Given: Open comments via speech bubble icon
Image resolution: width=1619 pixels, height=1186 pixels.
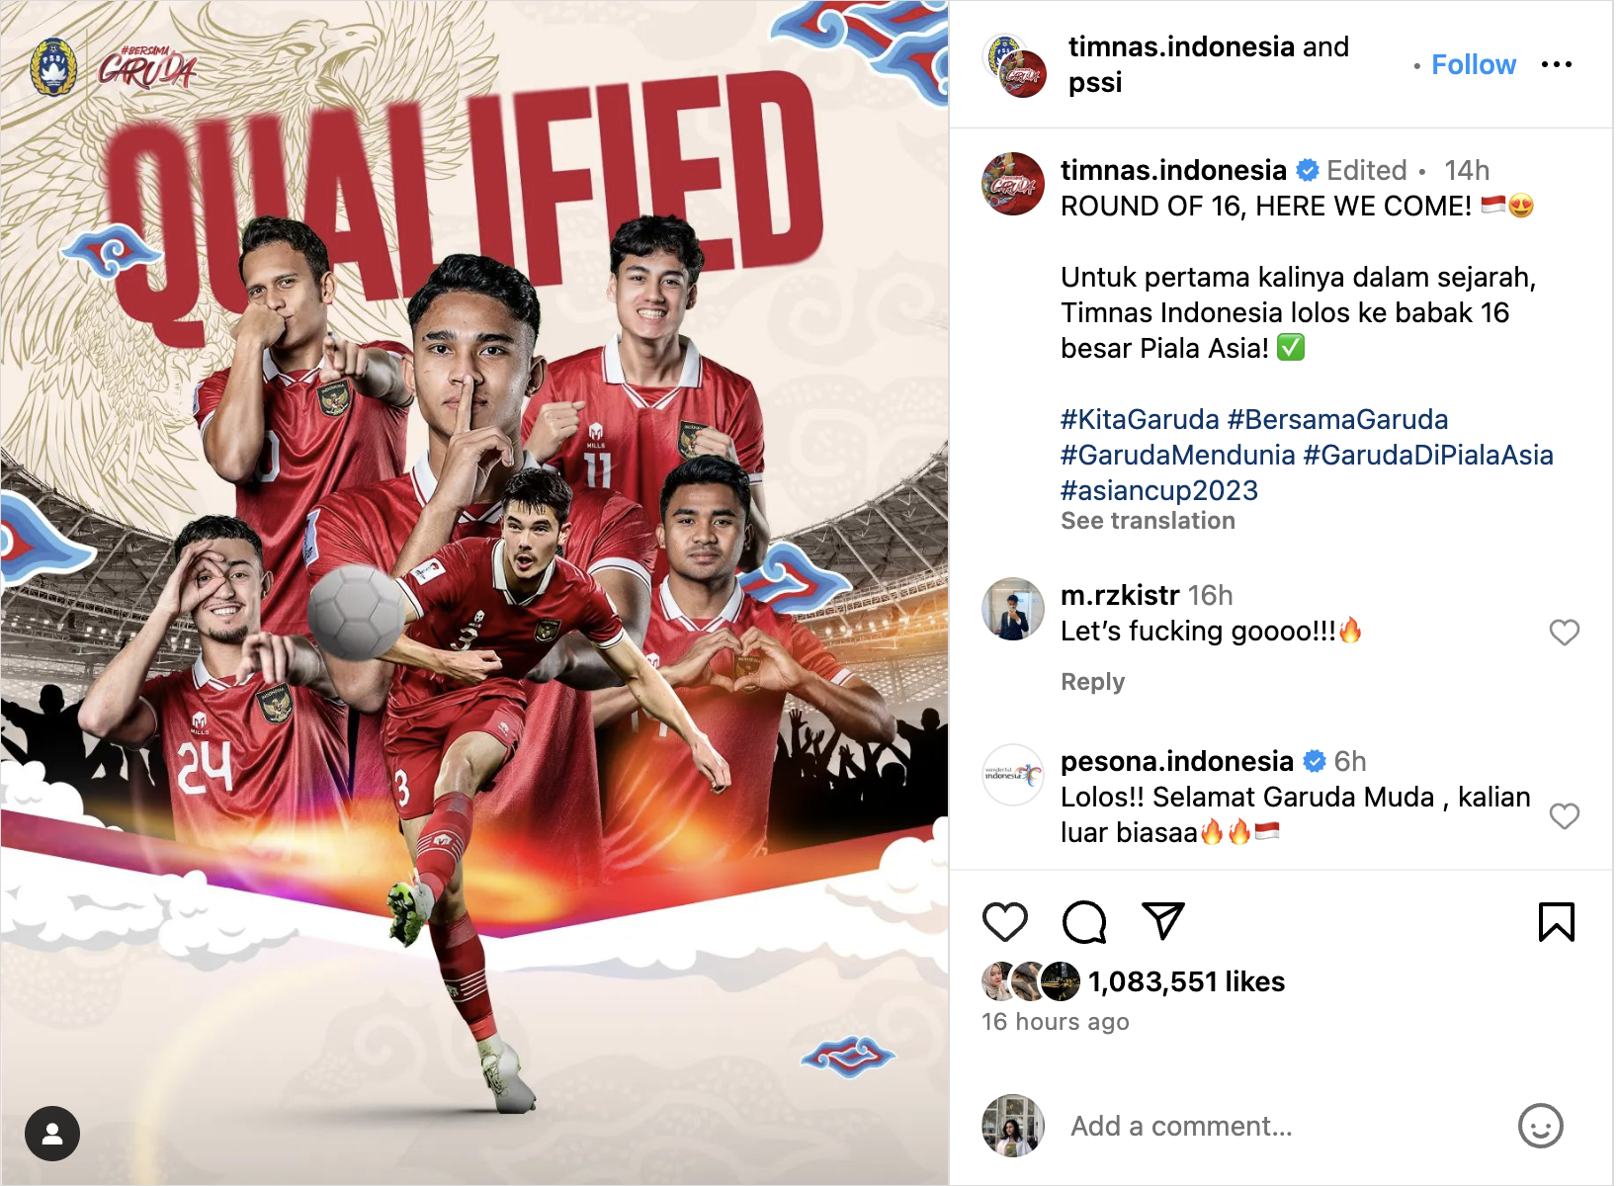Looking at the screenshot, I should tap(1083, 921).
